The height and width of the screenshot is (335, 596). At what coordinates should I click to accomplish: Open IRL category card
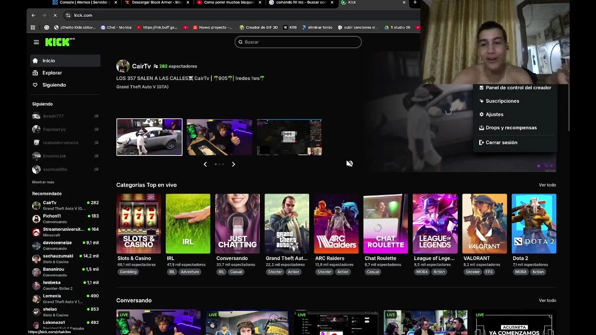click(188, 224)
